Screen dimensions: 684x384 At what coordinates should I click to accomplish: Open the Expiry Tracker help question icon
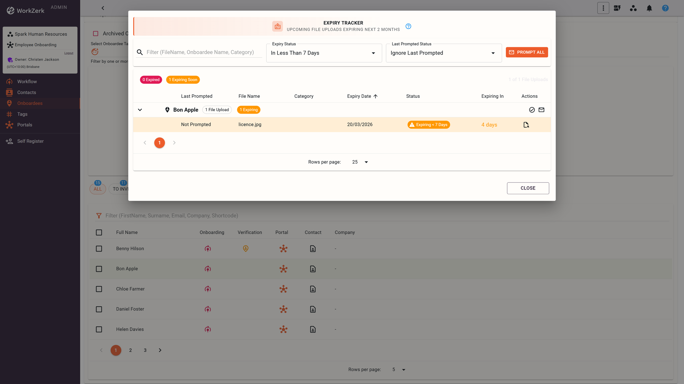(408, 26)
